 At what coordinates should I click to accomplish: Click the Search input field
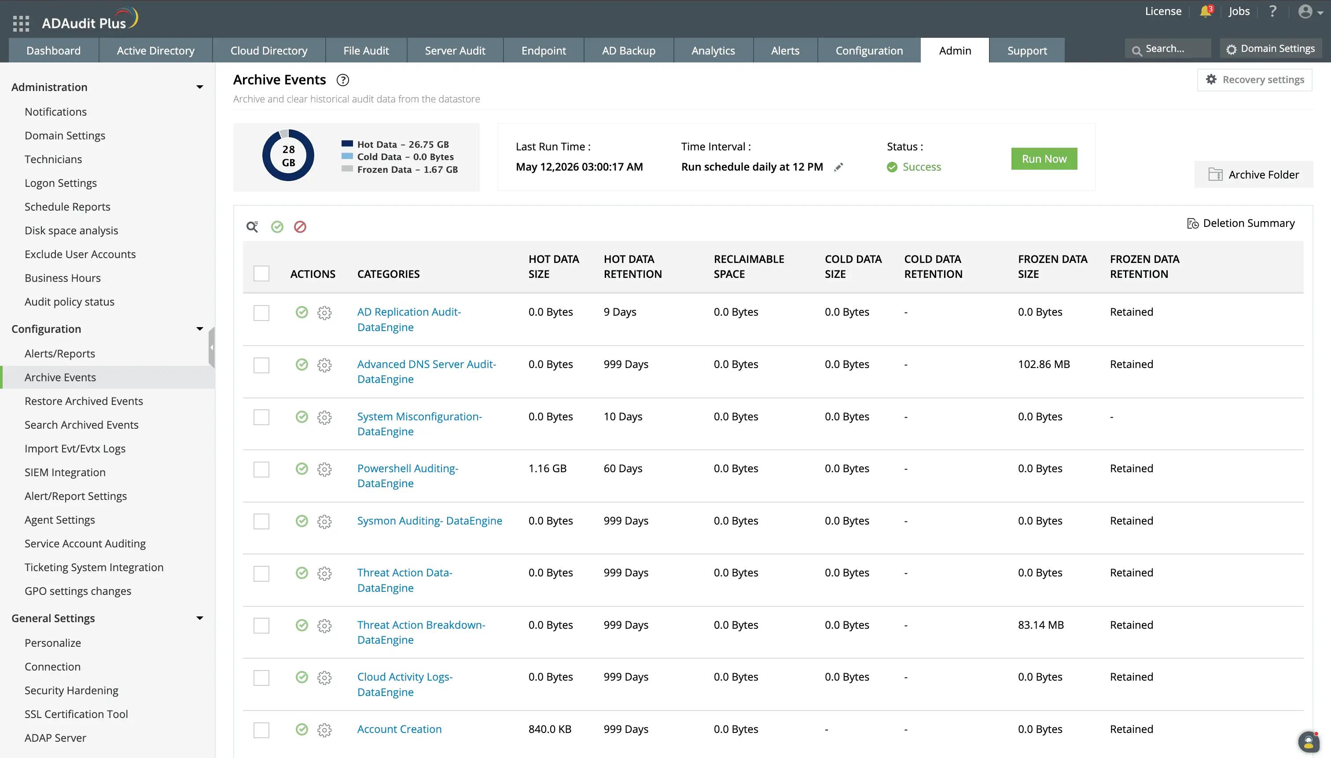click(1167, 49)
